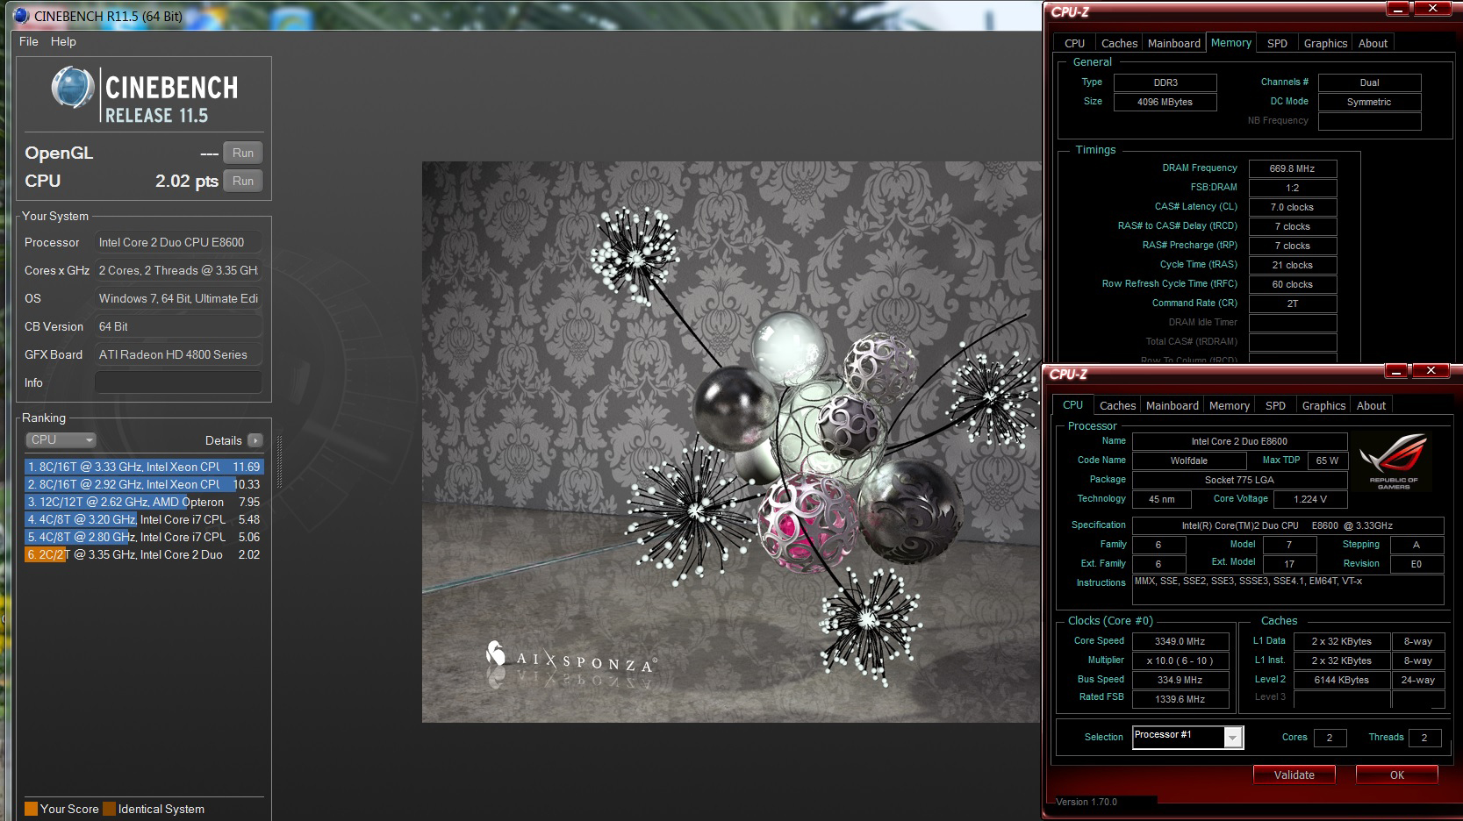Click the Max TDP value 65 W

(1327, 460)
